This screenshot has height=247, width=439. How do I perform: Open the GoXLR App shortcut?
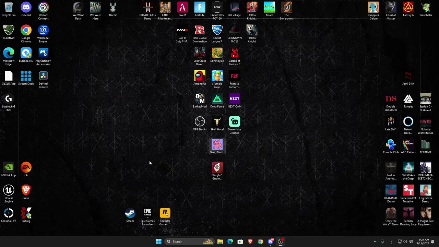(x=9, y=78)
